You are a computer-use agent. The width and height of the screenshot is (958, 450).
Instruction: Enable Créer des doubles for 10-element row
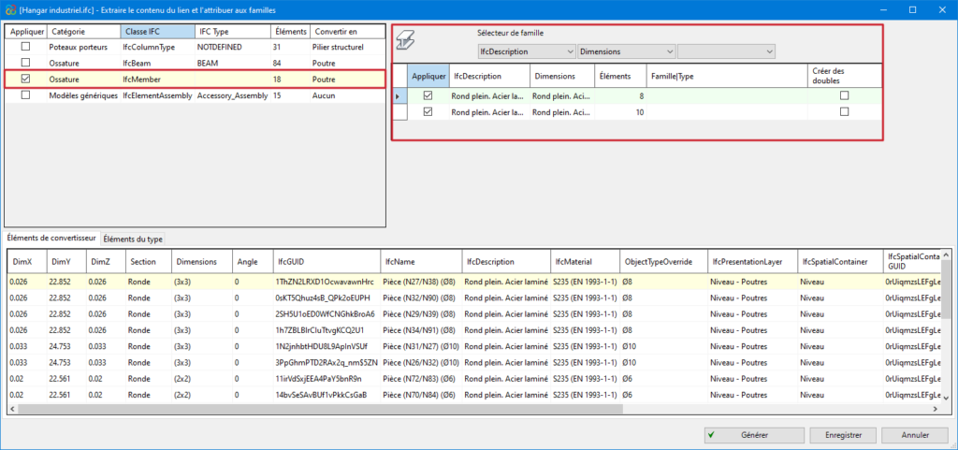pyautogui.click(x=845, y=111)
